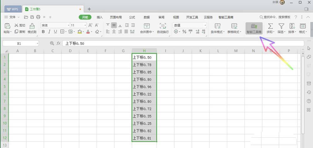Click the 复制 copy button
Screen dimensions: 313x148
coord(20,32)
